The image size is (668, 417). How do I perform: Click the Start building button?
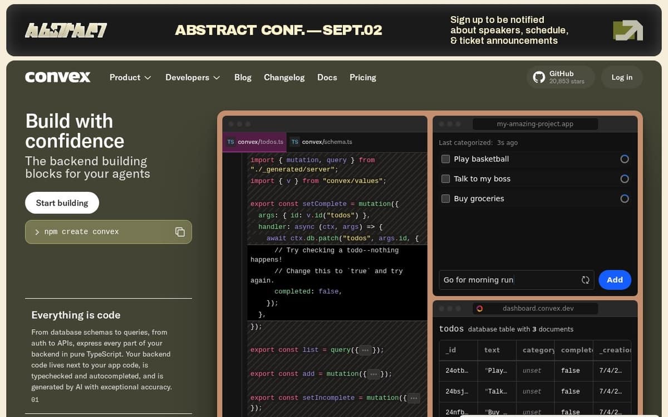pos(62,203)
